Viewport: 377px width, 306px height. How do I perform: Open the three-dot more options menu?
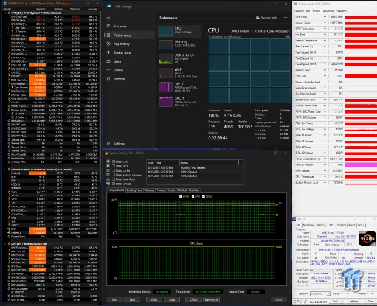285,18
